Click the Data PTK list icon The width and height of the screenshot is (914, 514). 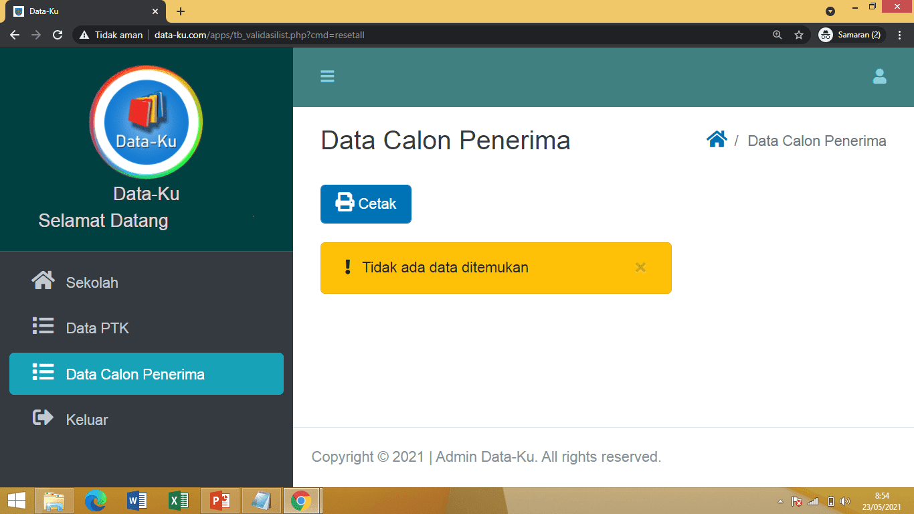click(43, 326)
